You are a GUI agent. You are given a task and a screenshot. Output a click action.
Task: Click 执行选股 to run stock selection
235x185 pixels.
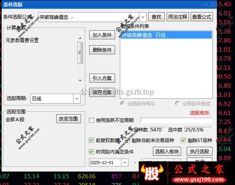click(x=200, y=151)
